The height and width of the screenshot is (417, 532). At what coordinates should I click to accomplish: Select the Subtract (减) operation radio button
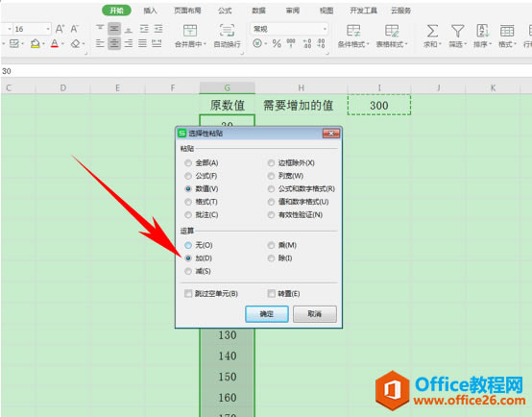[188, 271]
